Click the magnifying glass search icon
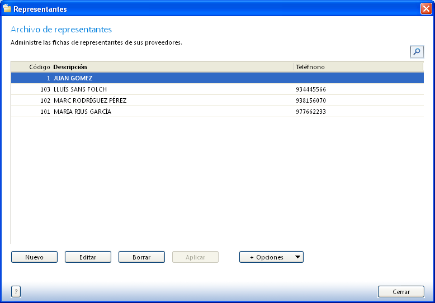Screen dimensions: 435x303 pyautogui.click(x=417, y=52)
